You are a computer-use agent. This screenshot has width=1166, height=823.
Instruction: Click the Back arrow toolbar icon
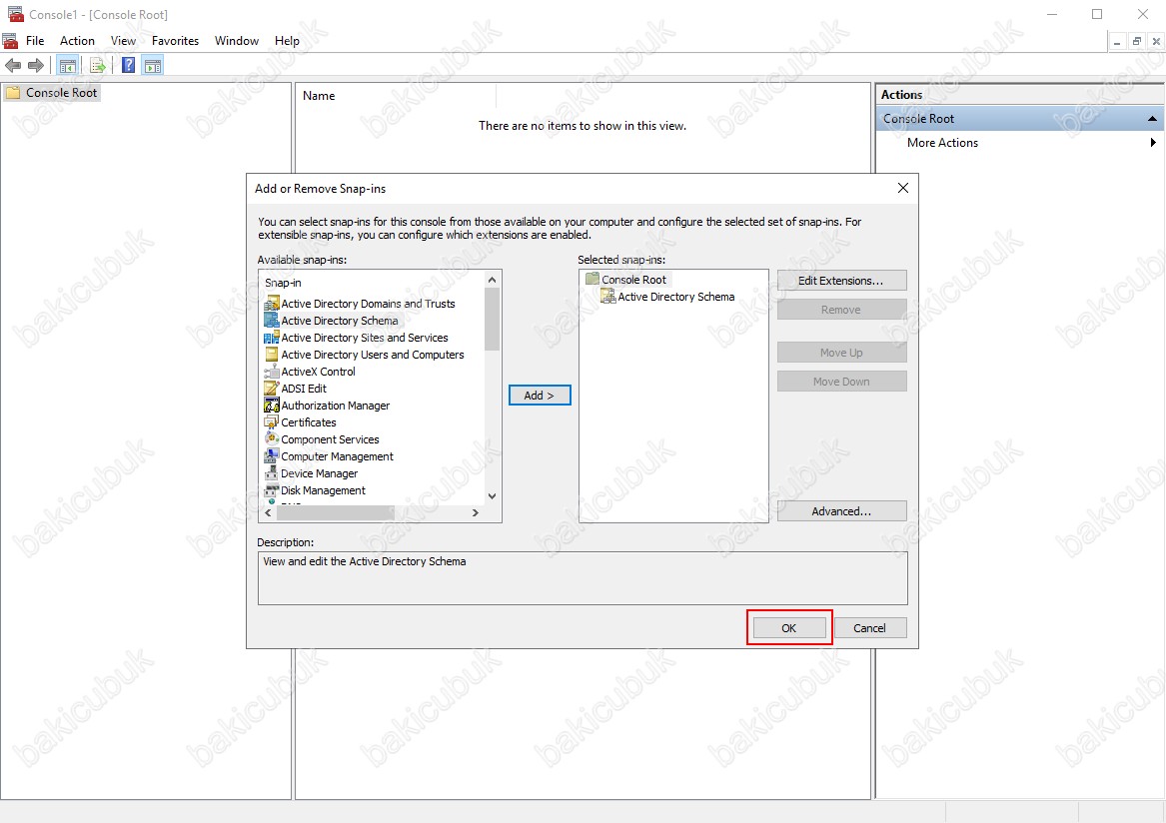13,66
